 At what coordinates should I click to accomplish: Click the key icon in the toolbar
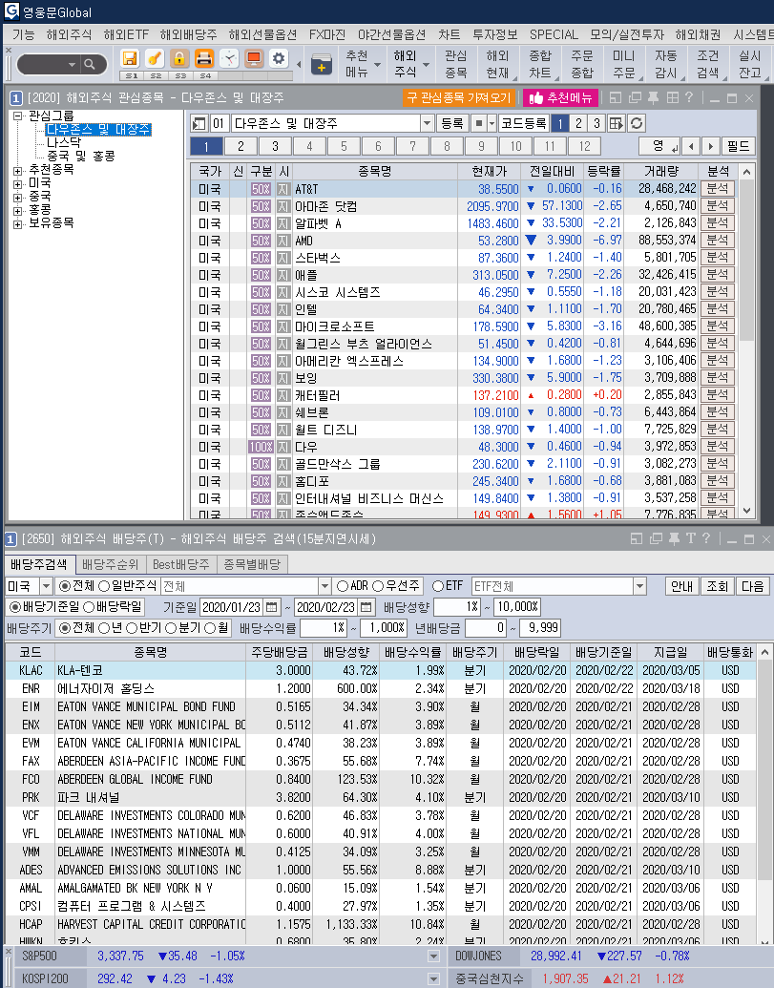[x=155, y=59]
